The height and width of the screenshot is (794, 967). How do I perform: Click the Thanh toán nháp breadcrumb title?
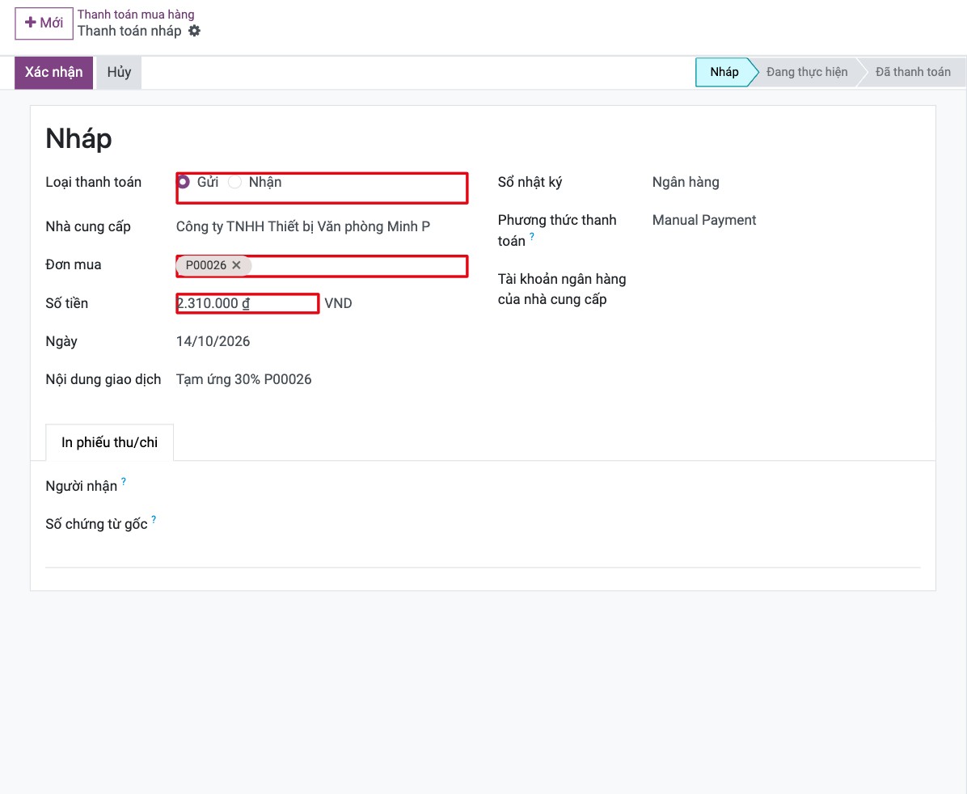click(129, 31)
